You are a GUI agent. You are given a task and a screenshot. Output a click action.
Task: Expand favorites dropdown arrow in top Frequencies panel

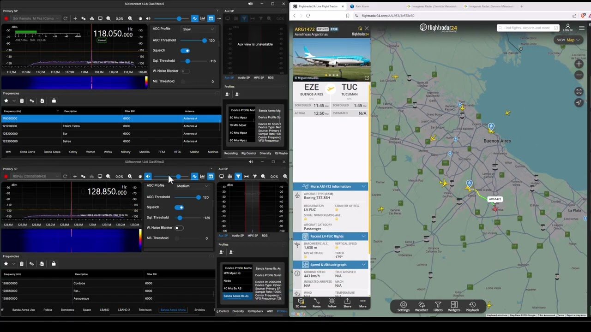click(13, 101)
